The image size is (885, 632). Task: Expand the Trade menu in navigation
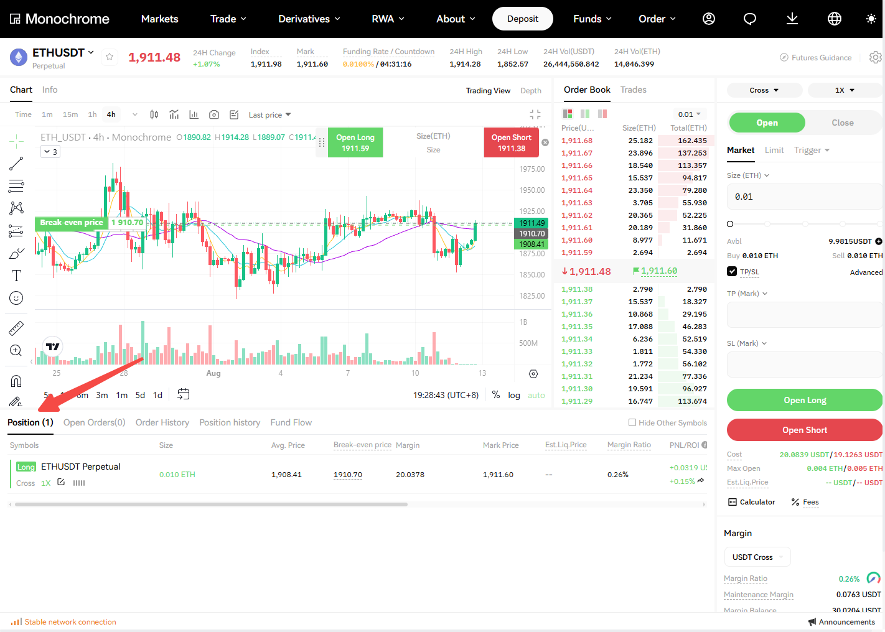(x=228, y=19)
